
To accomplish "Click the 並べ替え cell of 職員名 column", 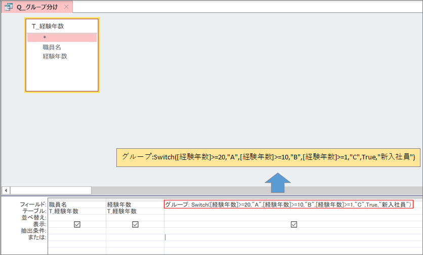I will [77, 218].
